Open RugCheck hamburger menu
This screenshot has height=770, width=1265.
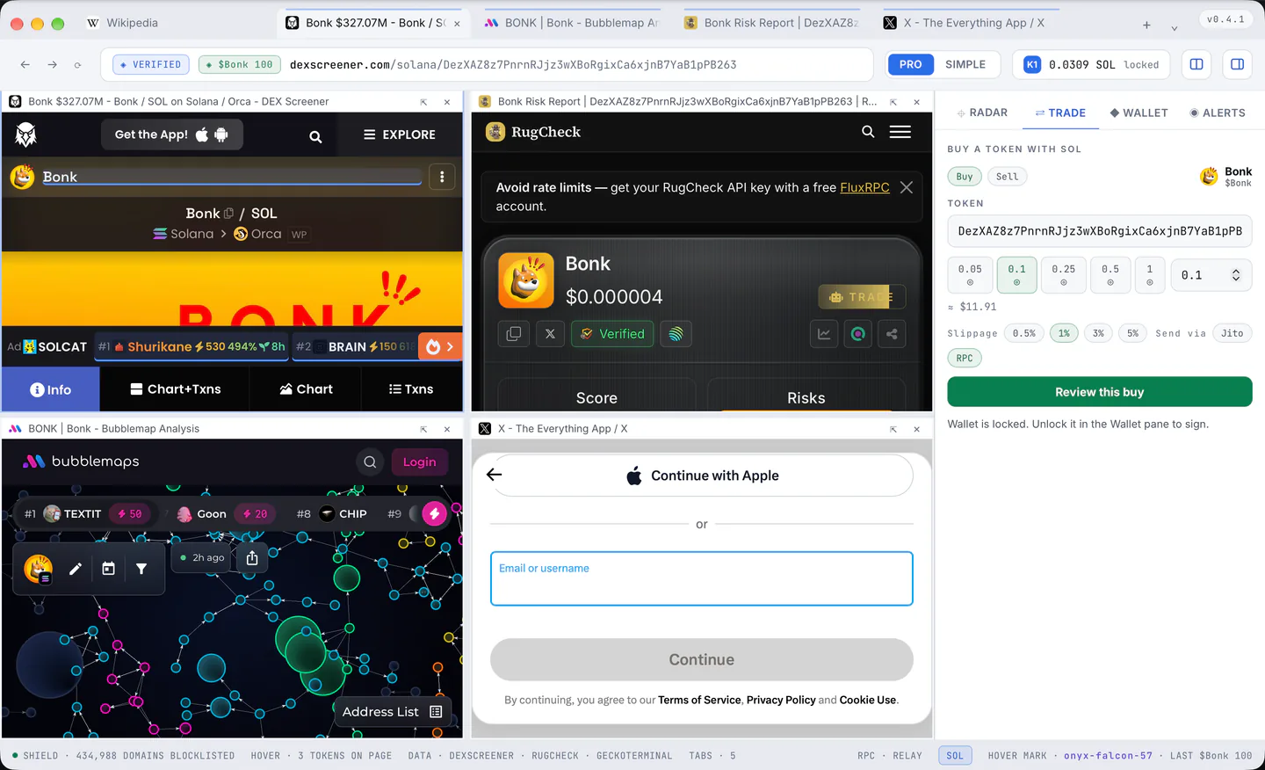click(x=900, y=132)
